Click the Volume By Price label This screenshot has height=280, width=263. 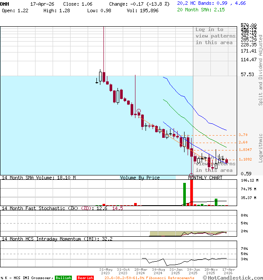coord(140,178)
